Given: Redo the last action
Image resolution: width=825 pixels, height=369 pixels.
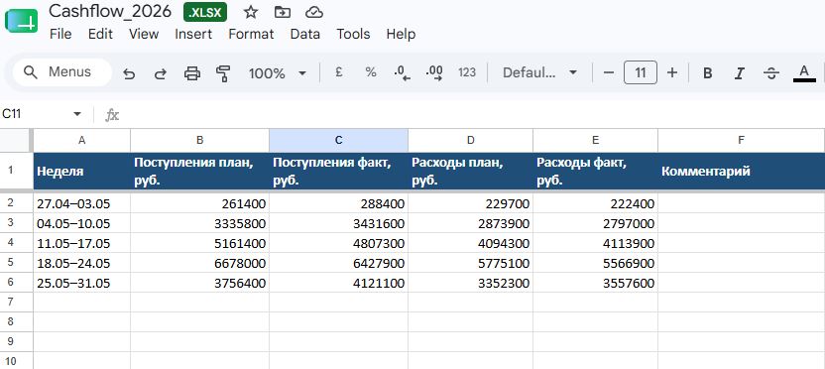Looking at the screenshot, I should 160,73.
